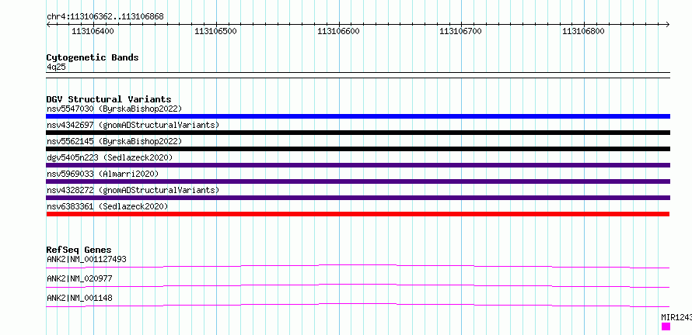Open the nsv6383361 (Sedlazeck2020) label
Viewport: 692px width, 335px height.
(107, 206)
